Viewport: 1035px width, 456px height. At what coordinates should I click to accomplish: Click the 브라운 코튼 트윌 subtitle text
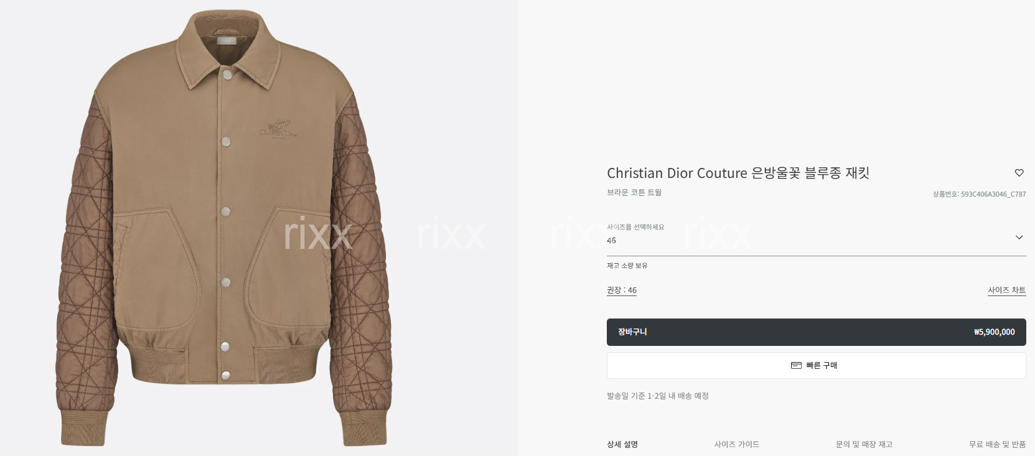(x=634, y=192)
